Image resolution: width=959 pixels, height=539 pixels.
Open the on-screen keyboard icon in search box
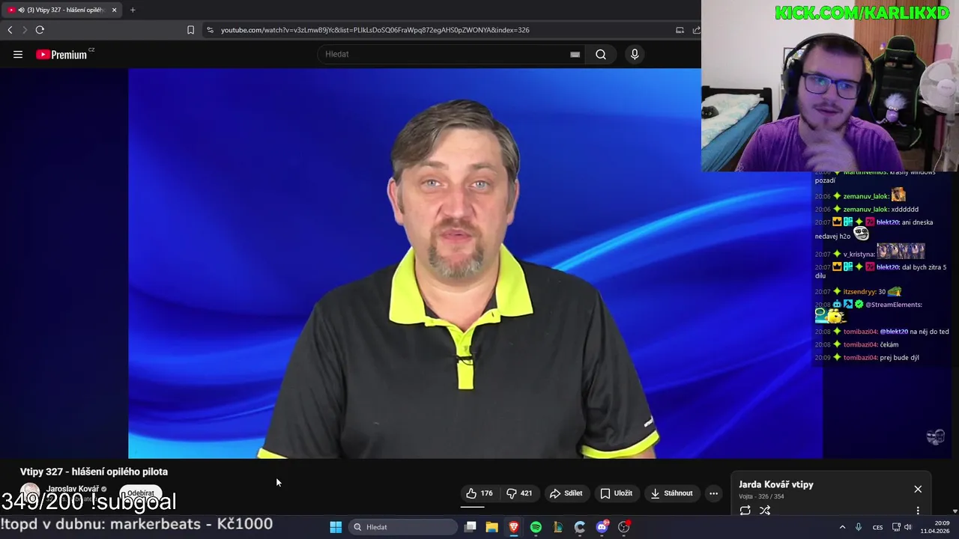click(575, 54)
